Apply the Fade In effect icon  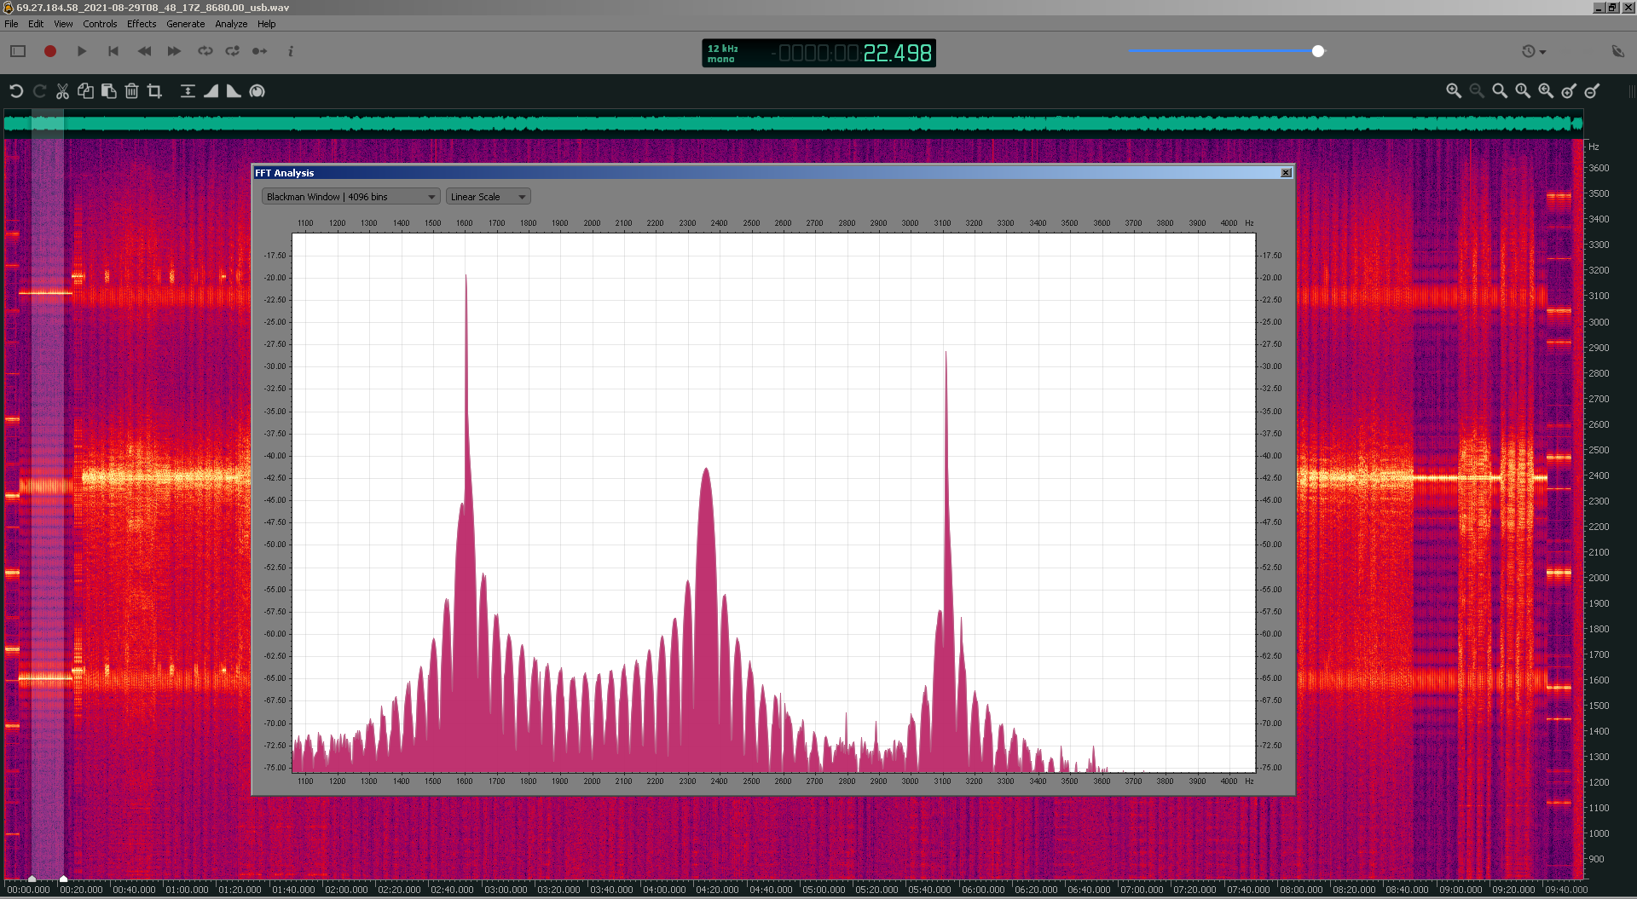[211, 91]
